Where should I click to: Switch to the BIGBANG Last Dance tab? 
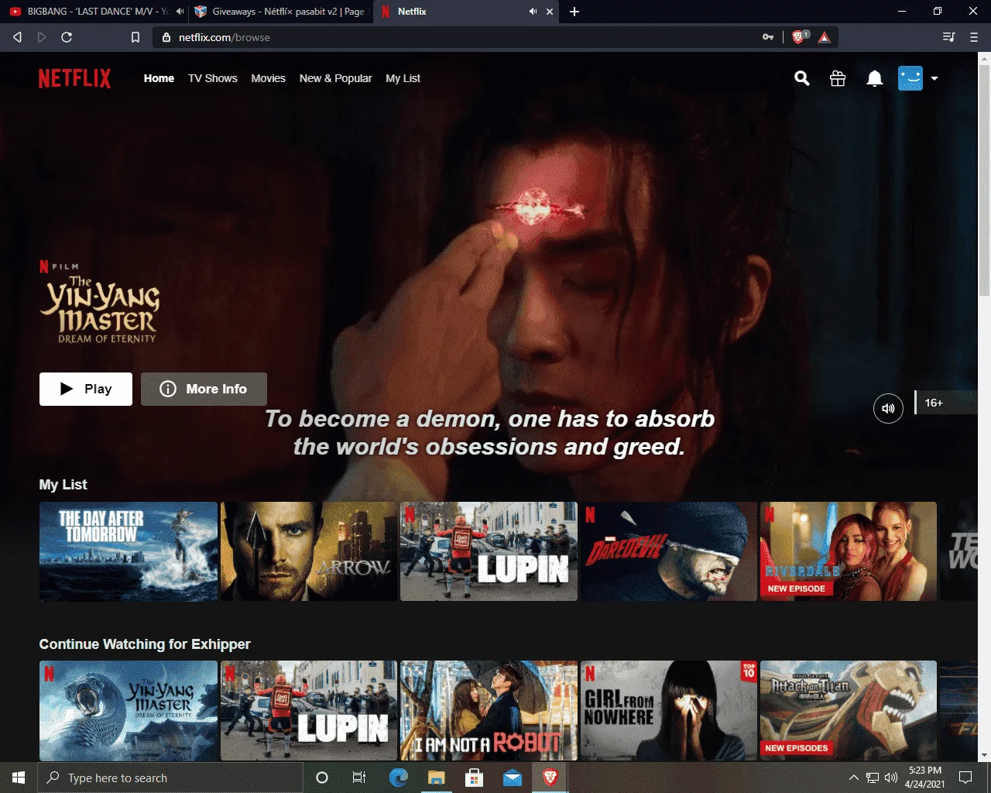click(x=93, y=12)
